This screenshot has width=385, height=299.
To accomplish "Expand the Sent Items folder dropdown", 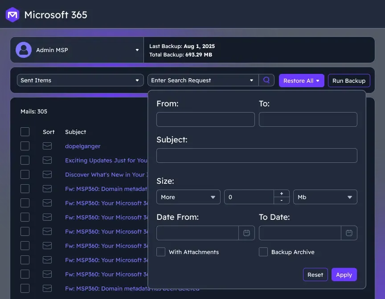I will point(80,81).
